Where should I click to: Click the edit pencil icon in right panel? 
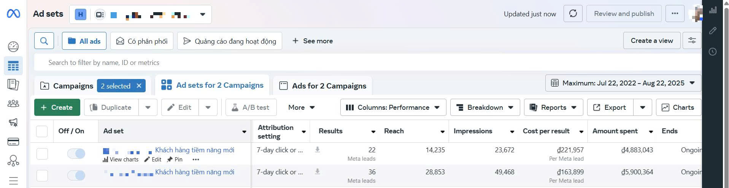[x=713, y=31]
